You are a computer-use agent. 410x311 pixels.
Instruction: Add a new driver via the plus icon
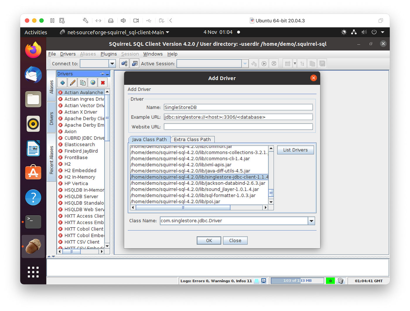(x=62, y=82)
